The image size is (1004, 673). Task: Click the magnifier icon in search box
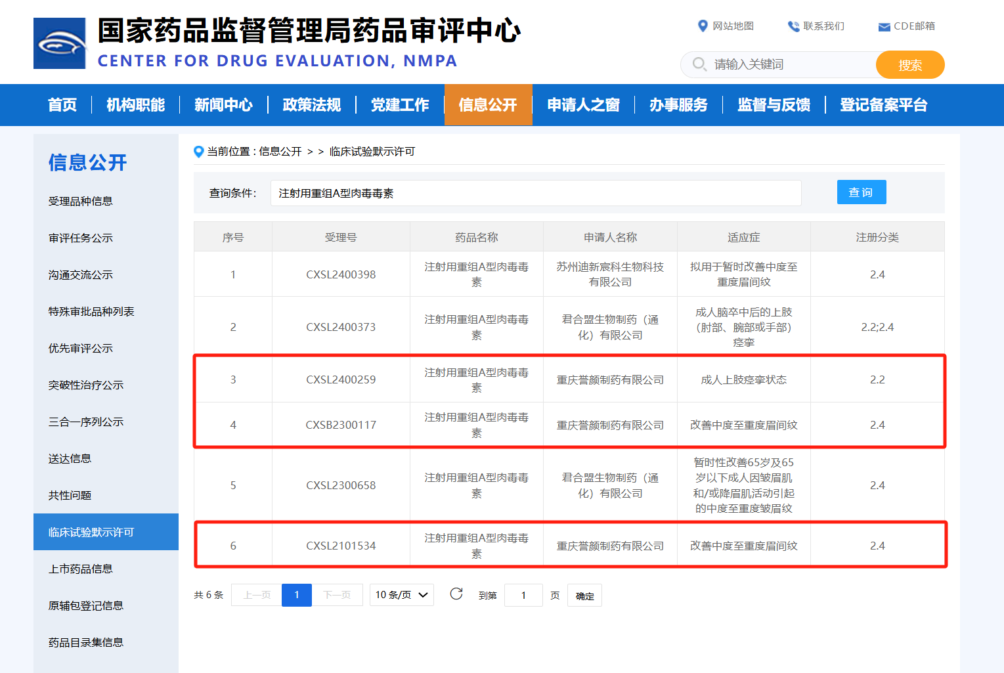pos(700,64)
